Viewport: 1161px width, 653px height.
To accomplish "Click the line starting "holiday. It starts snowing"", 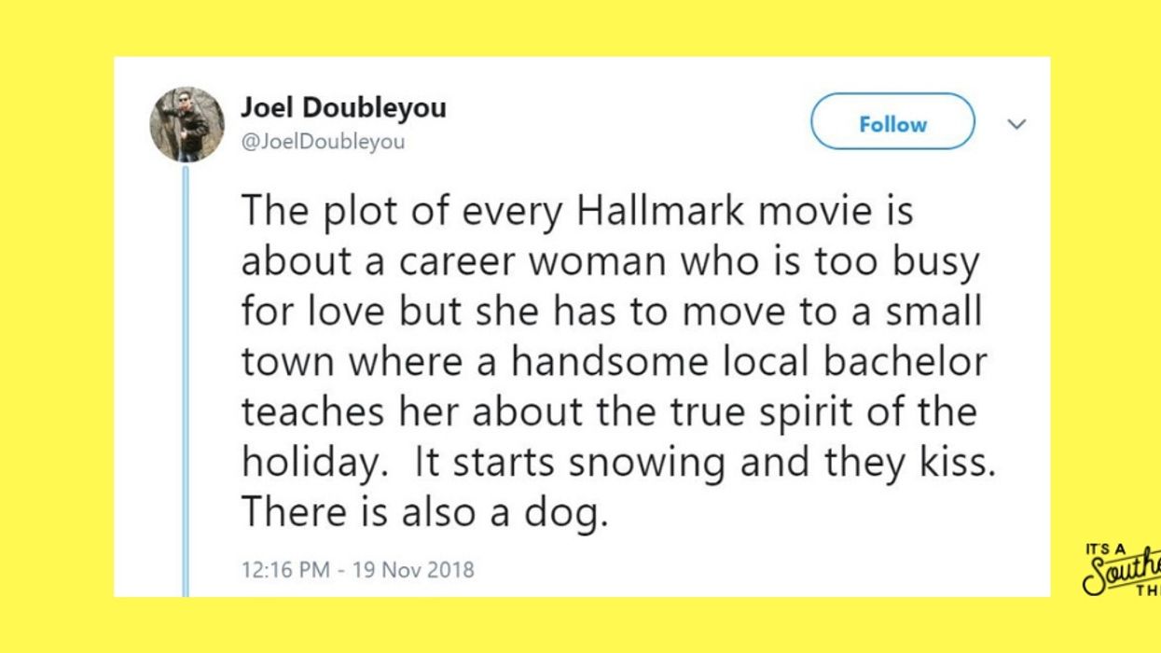I will (618, 462).
